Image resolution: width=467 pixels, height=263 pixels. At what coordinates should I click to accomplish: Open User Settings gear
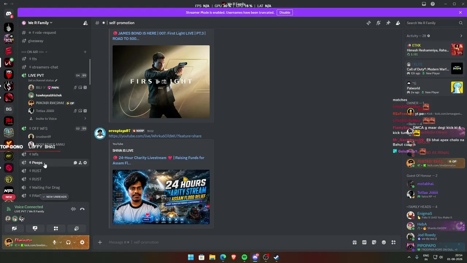point(82,242)
